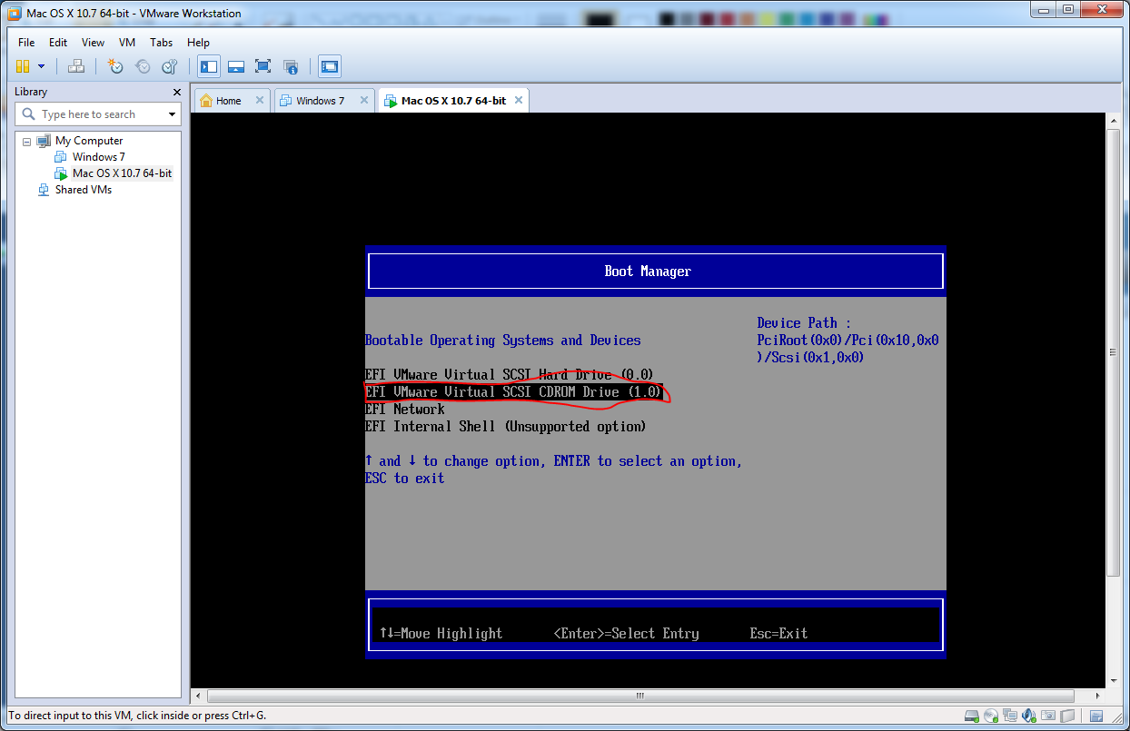Open the Help menu
Screen dimensions: 1130x731
click(198, 43)
